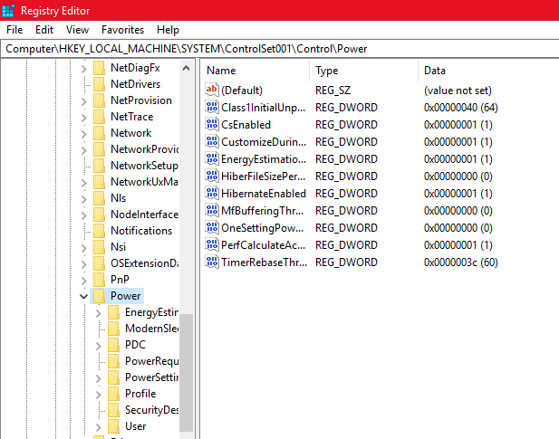Viewport: 559px width, 439px height.
Task: Click the HibernateEnabled DWORD icon
Action: click(x=213, y=194)
